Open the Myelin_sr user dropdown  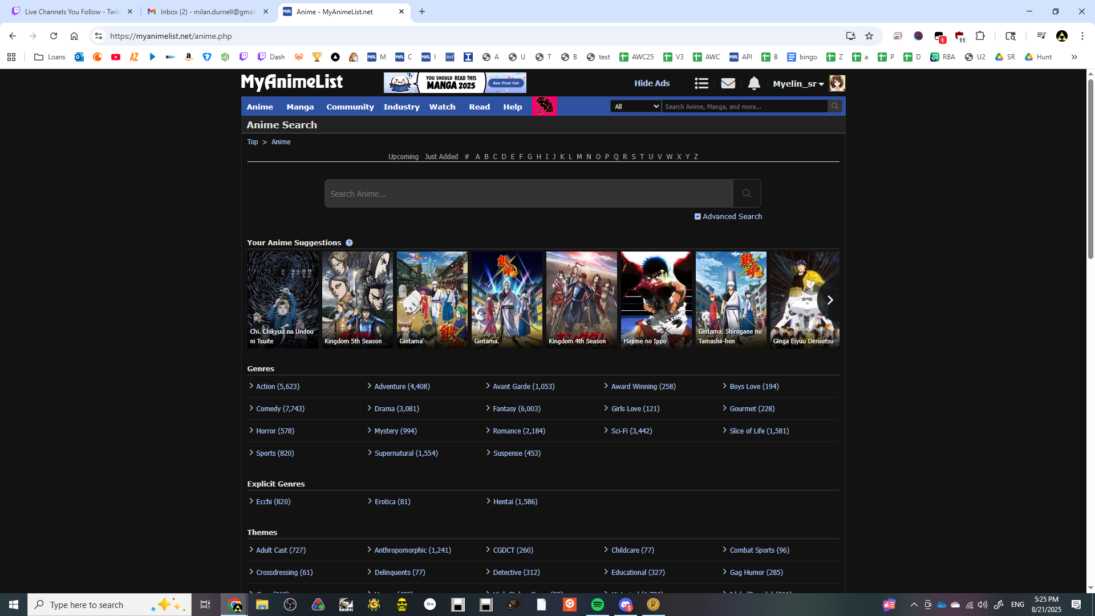(798, 84)
